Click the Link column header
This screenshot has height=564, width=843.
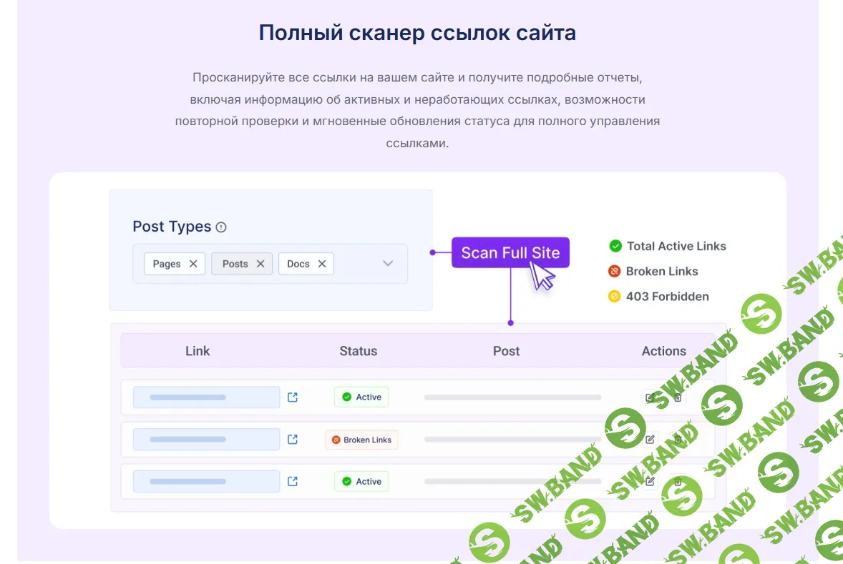coord(198,351)
